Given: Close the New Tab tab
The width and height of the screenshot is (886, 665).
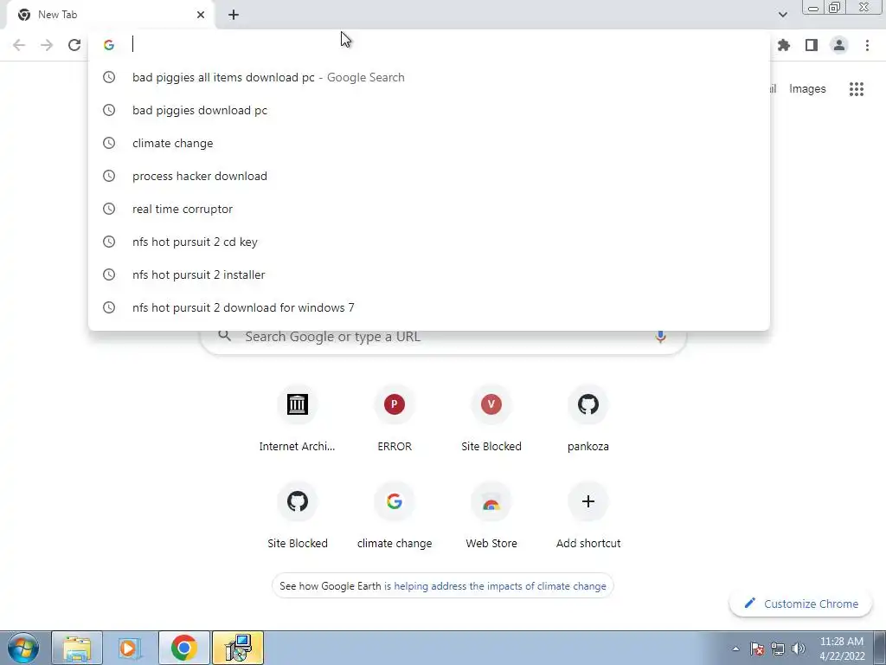Looking at the screenshot, I should coord(201,15).
